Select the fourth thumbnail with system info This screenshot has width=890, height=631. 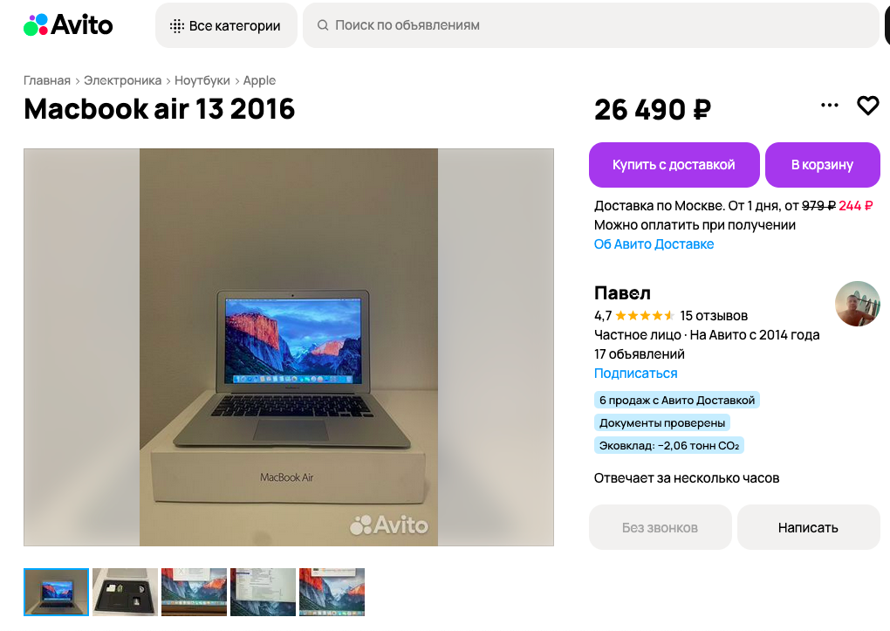(x=263, y=592)
